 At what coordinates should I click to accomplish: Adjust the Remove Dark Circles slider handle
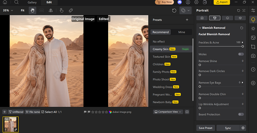200,75
